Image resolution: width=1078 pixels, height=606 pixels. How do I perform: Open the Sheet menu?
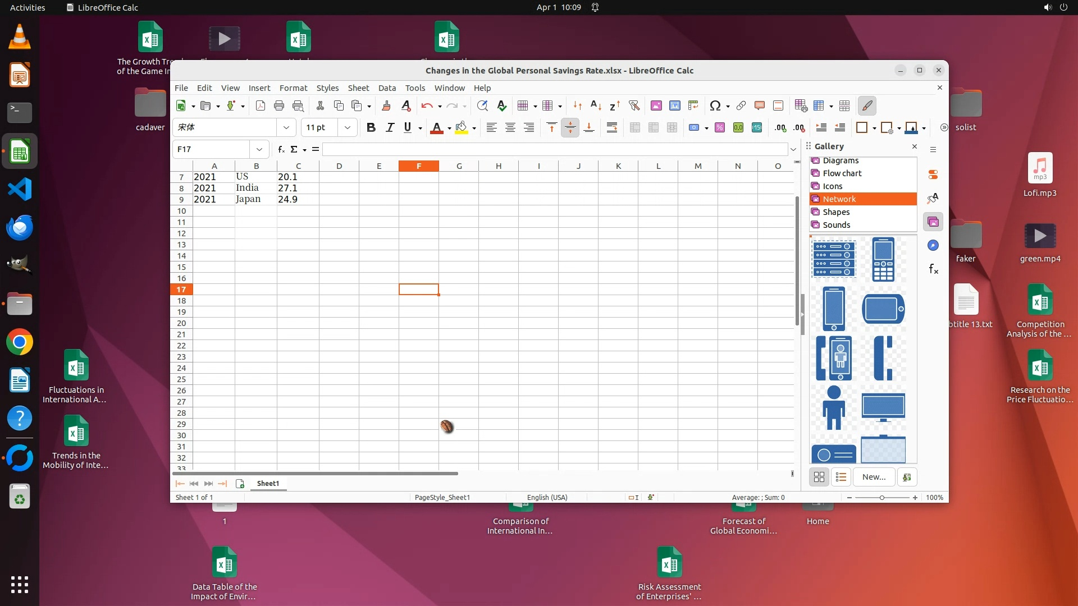coord(358,88)
